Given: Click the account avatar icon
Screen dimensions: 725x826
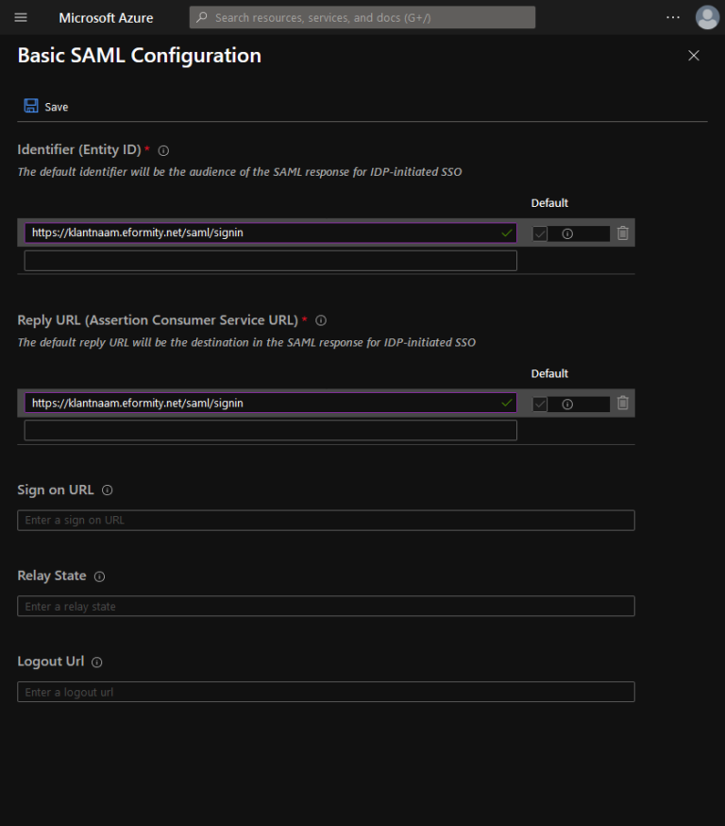Looking at the screenshot, I should click(706, 17).
